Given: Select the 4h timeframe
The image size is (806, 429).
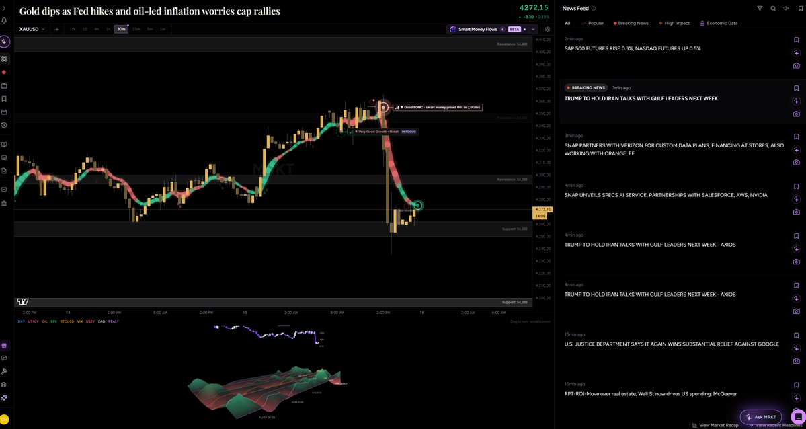Looking at the screenshot, I should (x=97, y=29).
